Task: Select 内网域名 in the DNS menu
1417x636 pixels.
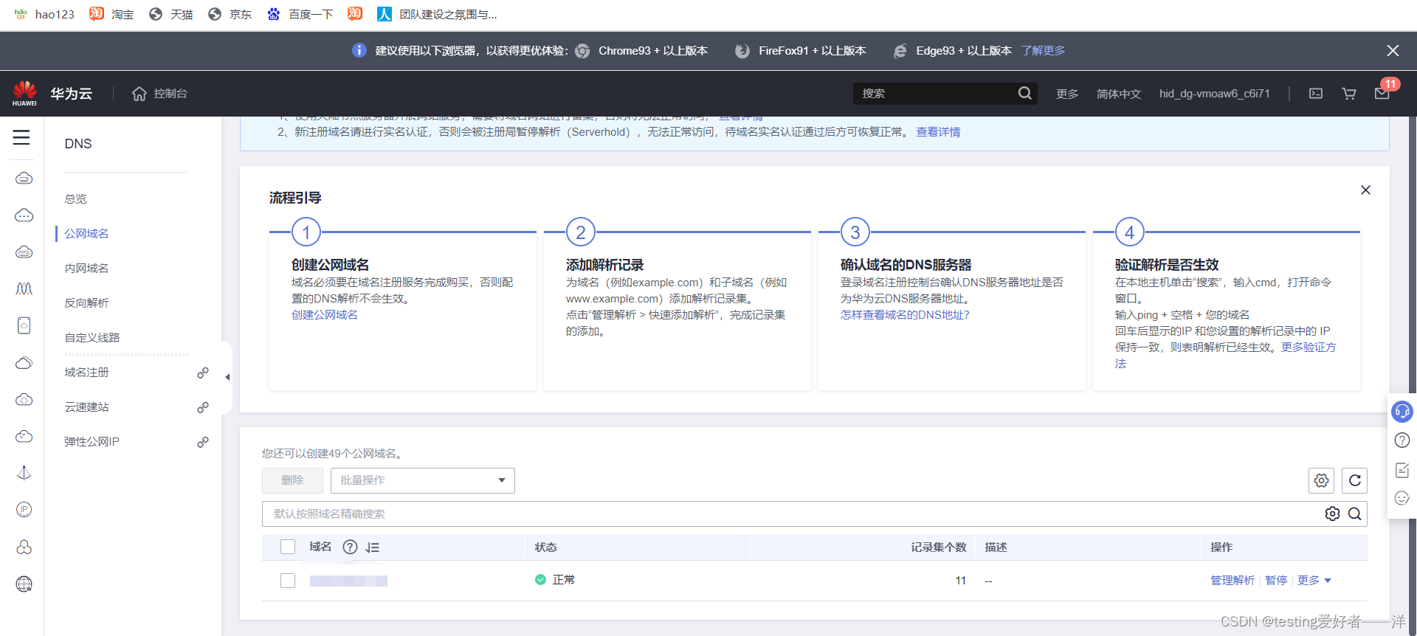Action: click(86, 268)
